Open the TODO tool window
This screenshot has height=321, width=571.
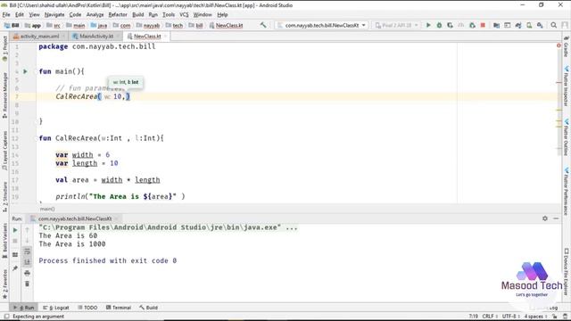click(x=87, y=308)
